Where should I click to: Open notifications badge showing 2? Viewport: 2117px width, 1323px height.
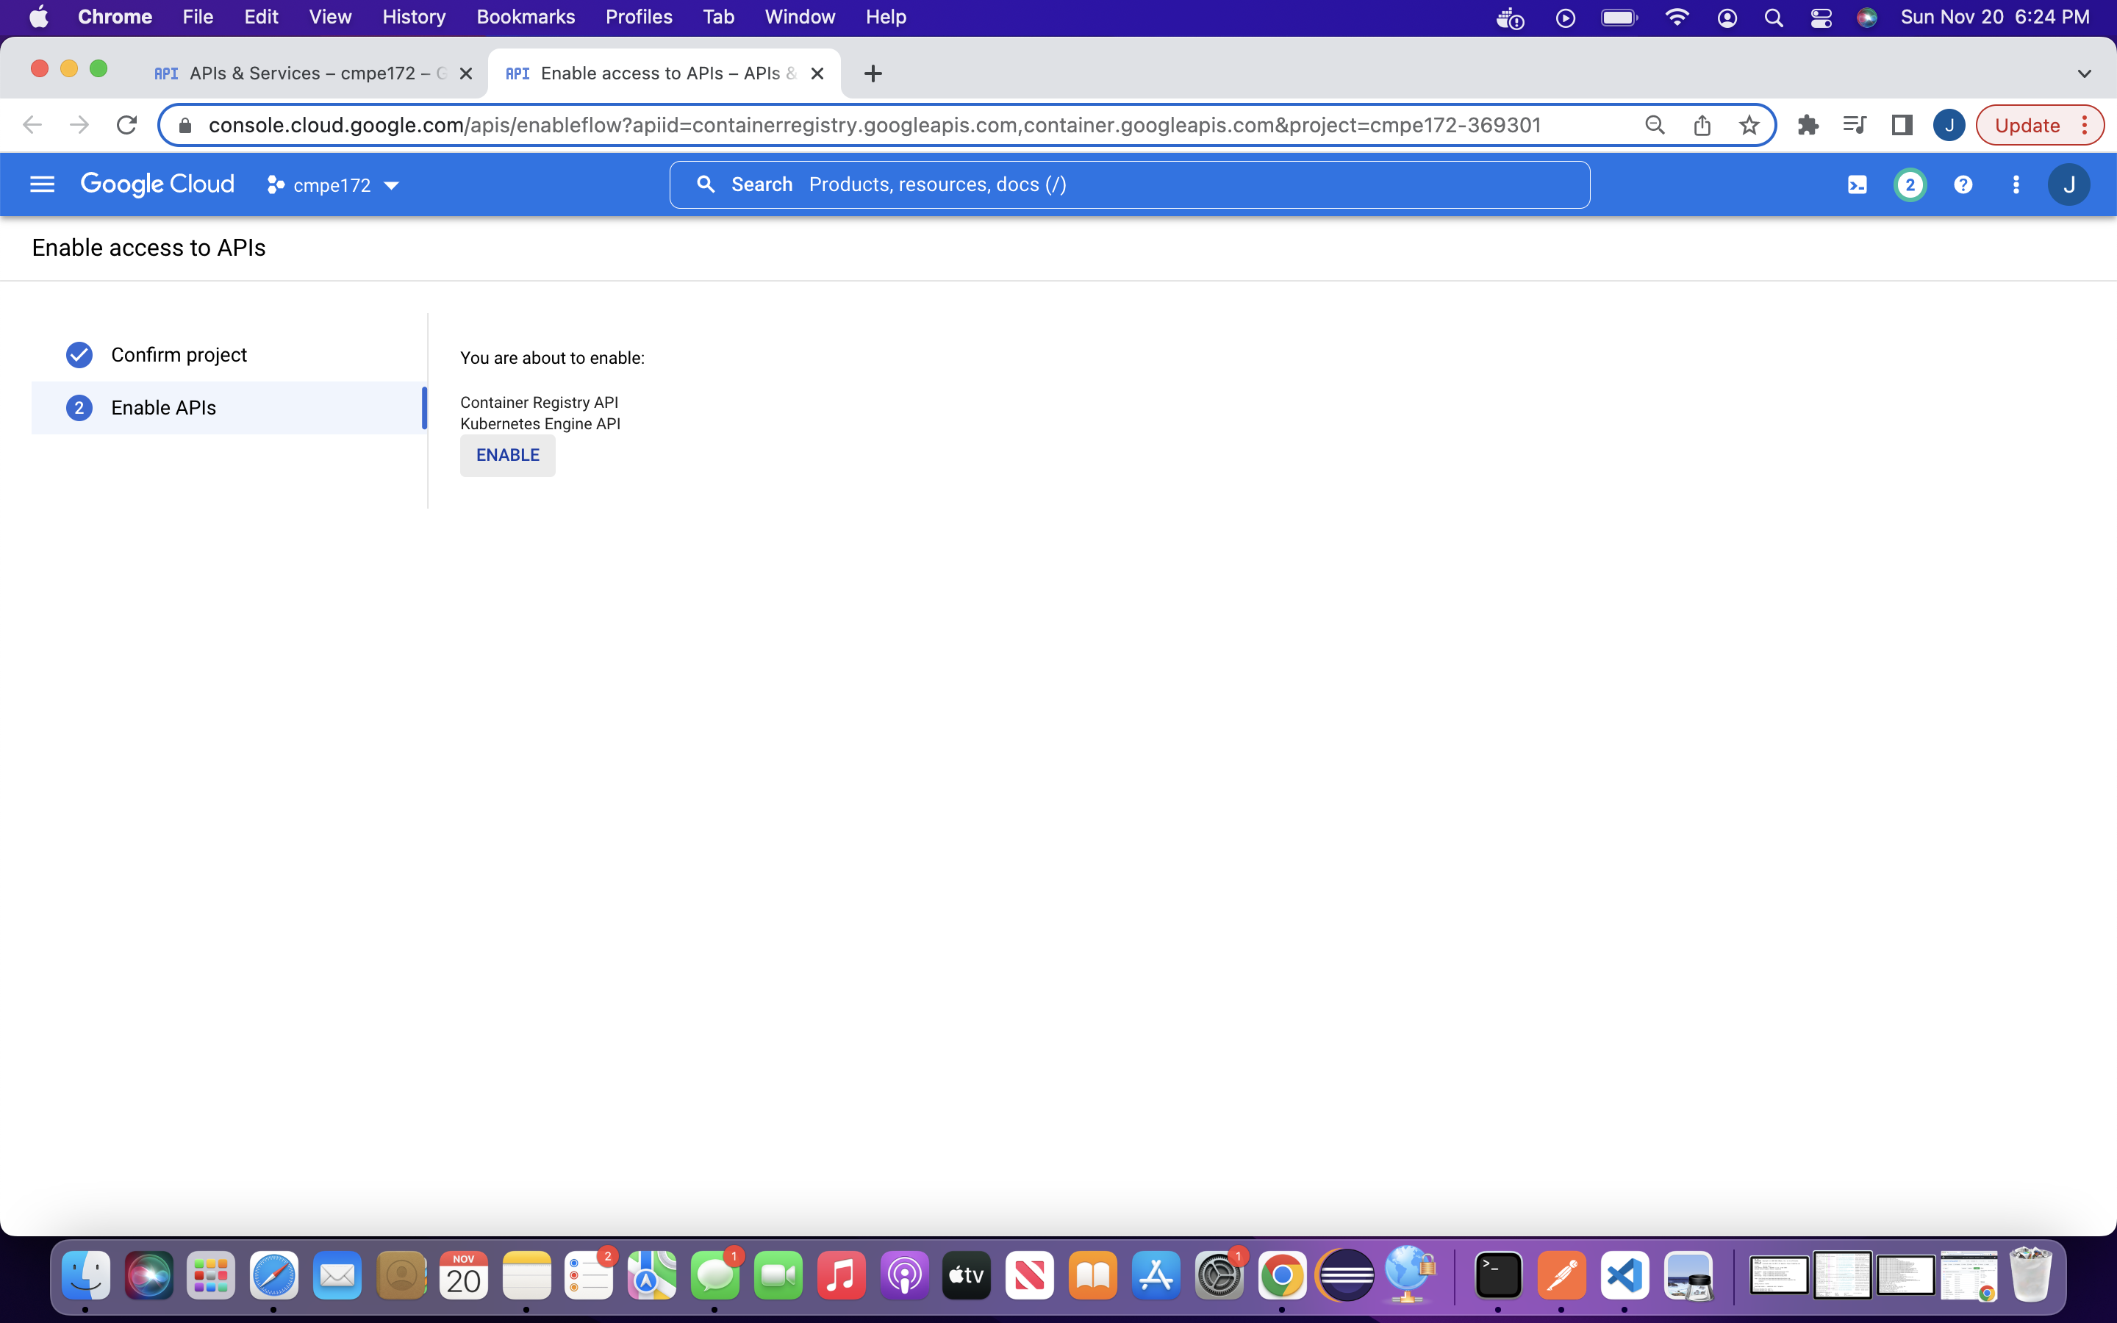tap(1910, 184)
